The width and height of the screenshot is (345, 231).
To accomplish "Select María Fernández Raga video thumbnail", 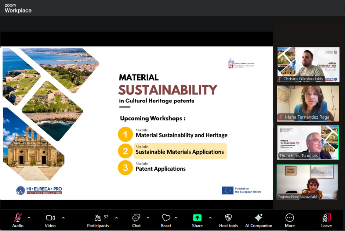I will click(x=308, y=104).
